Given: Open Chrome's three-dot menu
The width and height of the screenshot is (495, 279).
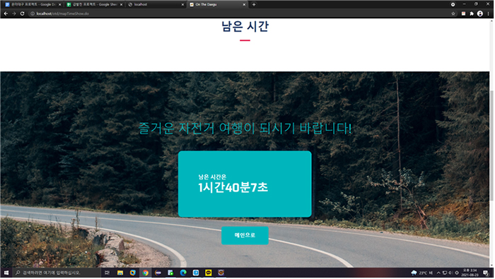Looking at the screenshot, I should point(489,13).
